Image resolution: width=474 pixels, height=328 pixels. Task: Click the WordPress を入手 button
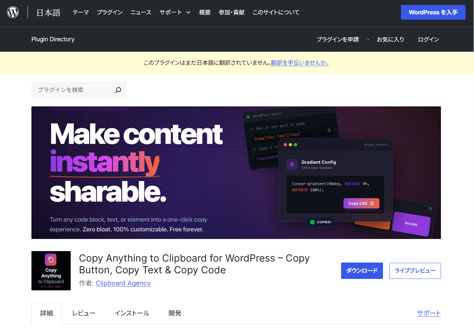pyautogui.click(x=433, y=12)
